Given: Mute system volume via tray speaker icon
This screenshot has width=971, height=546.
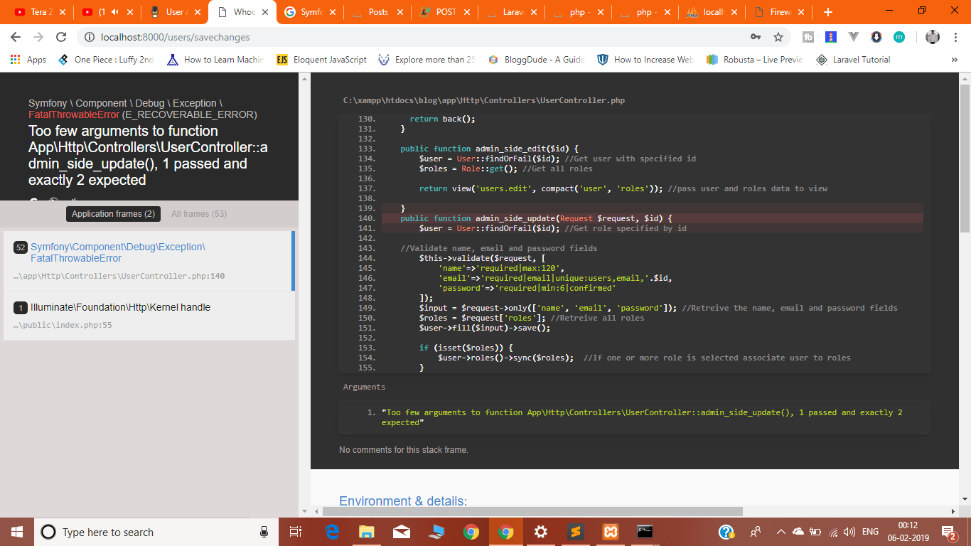Looking at the screenshot, I should [848, 531].
